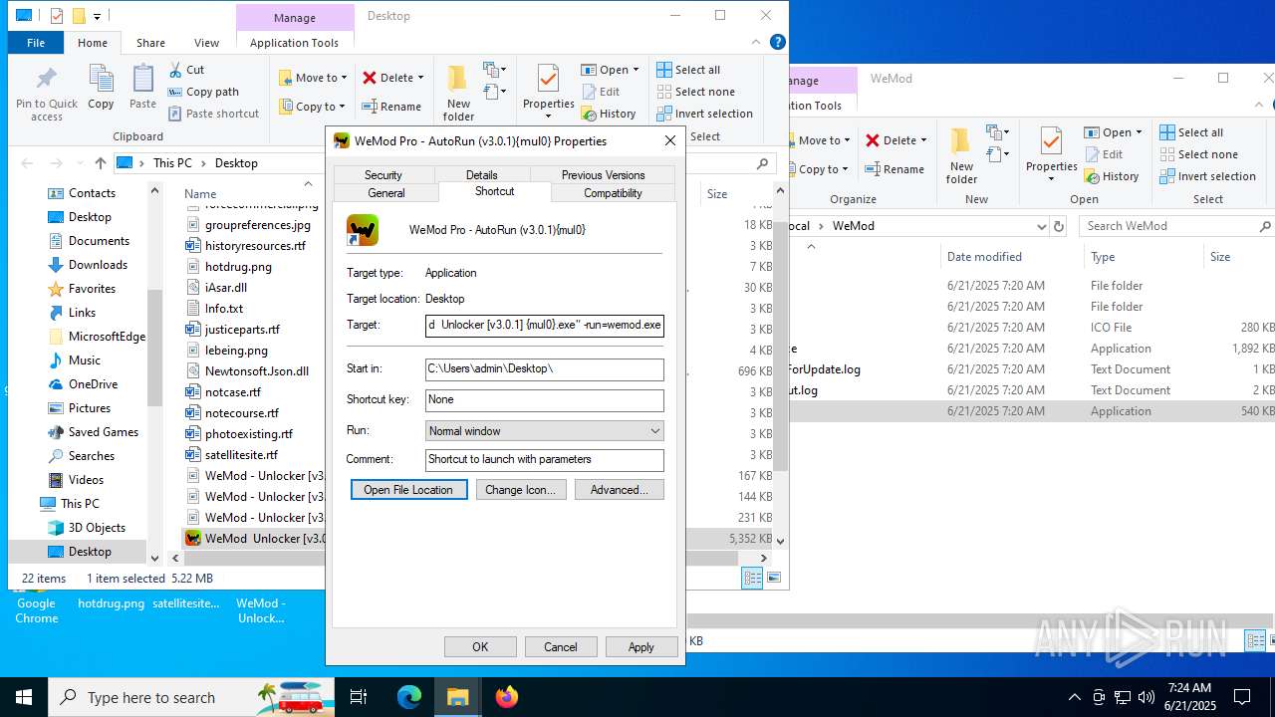Open Previous Versions tab
1275x717 pixels.
click(603, 175)
